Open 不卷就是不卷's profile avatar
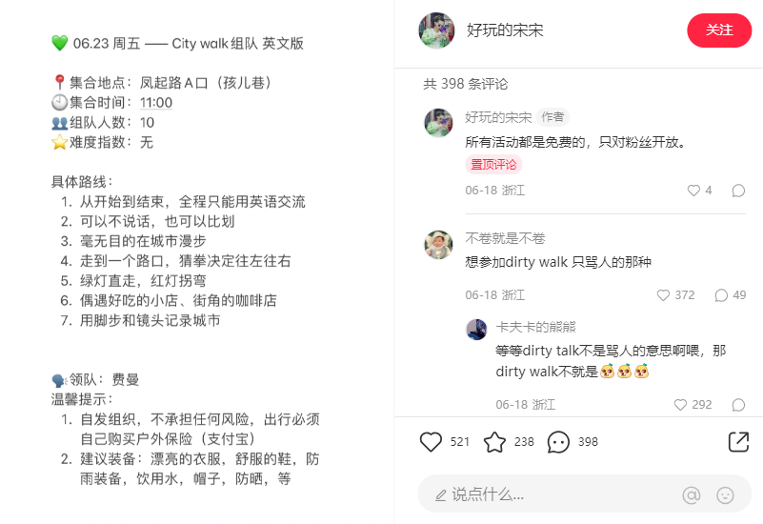Viewport: 763px width, 524px height. [438, 245]
